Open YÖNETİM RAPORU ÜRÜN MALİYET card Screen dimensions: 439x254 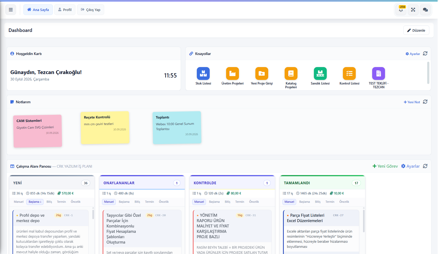(232, 232)
